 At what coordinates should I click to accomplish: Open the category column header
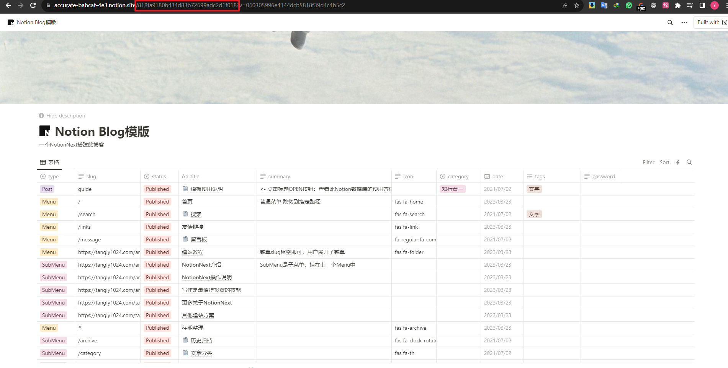click(459, 176)
